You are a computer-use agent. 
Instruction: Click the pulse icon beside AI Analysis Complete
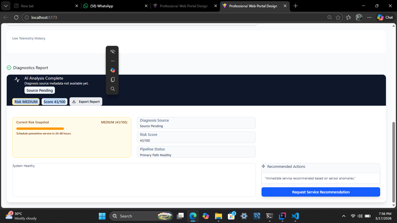coord(17,80)
